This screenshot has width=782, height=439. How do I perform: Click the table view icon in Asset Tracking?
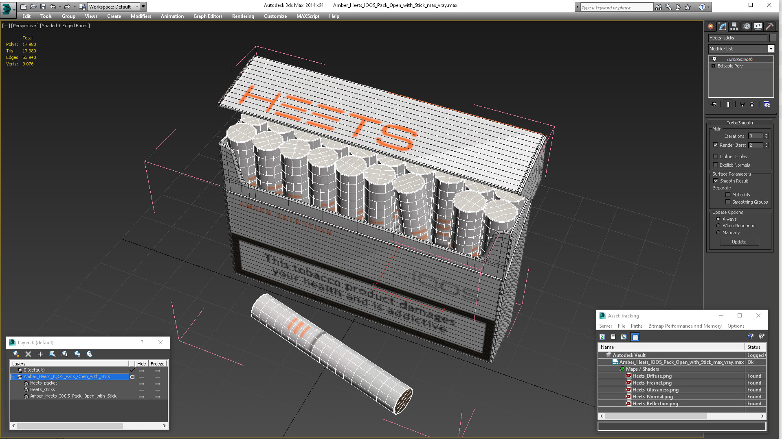[x=635, y=337]
